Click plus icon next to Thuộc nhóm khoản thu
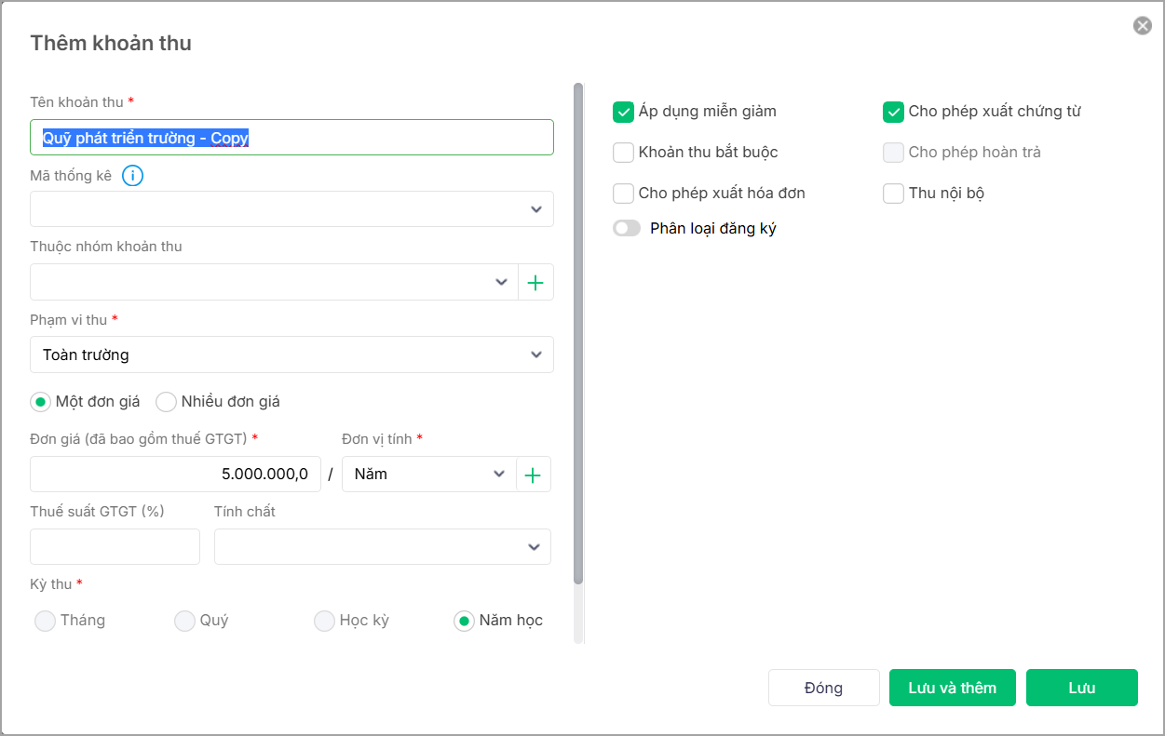Viewport: 1165px width, 736px height. click(535, 283)
